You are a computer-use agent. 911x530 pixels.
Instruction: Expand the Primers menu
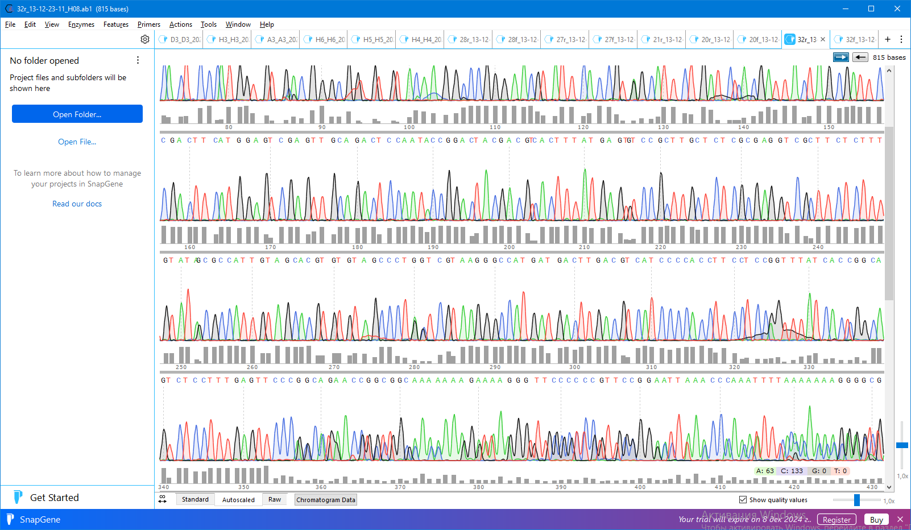click(x=148, y=24)
